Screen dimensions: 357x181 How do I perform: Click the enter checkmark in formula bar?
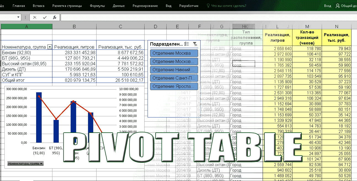44,17
